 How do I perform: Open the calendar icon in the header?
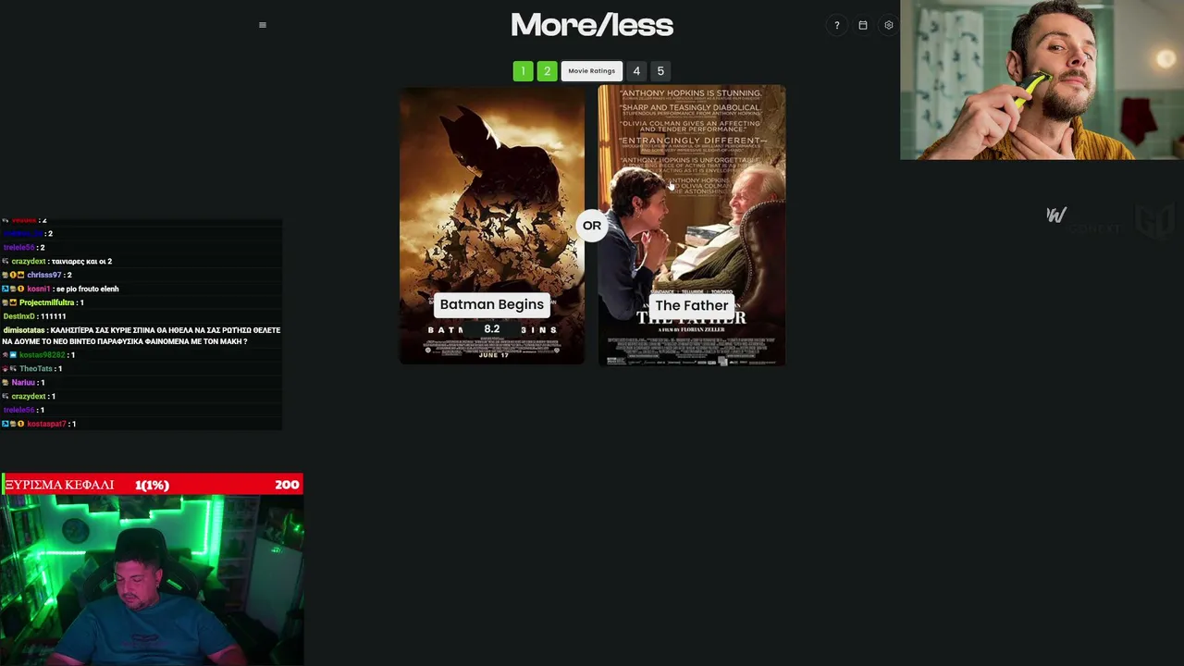[x=863, y=25]
